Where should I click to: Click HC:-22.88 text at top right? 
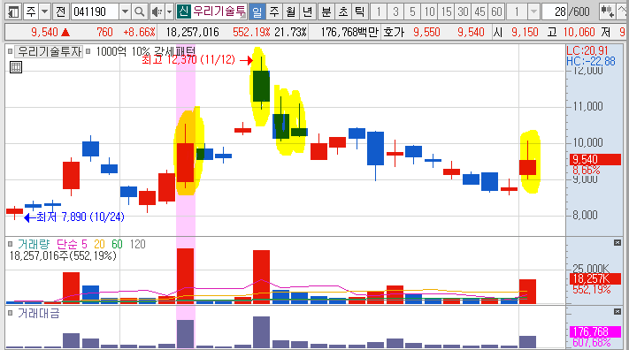tap(590, 61)
